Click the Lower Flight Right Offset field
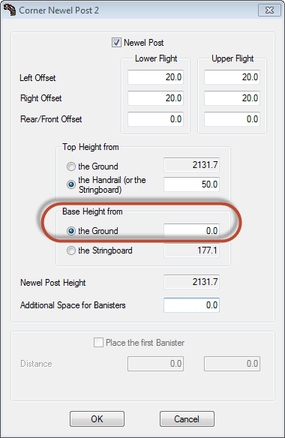The width and height of the screenshot is (285, 438). (x=156, y=98)
